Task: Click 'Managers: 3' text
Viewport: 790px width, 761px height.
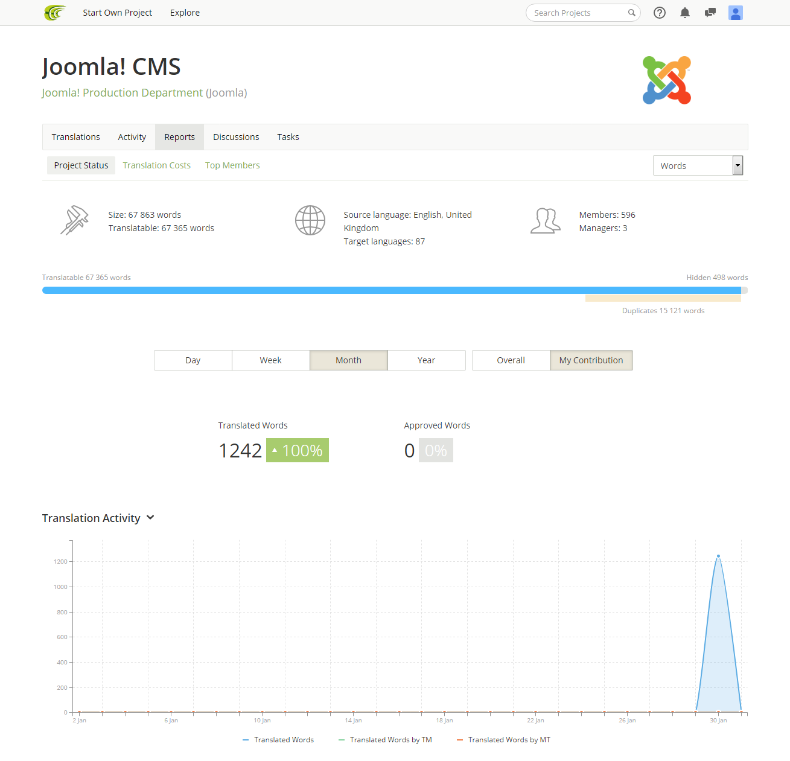Action: pyautogui.click(x=603, y=228)
